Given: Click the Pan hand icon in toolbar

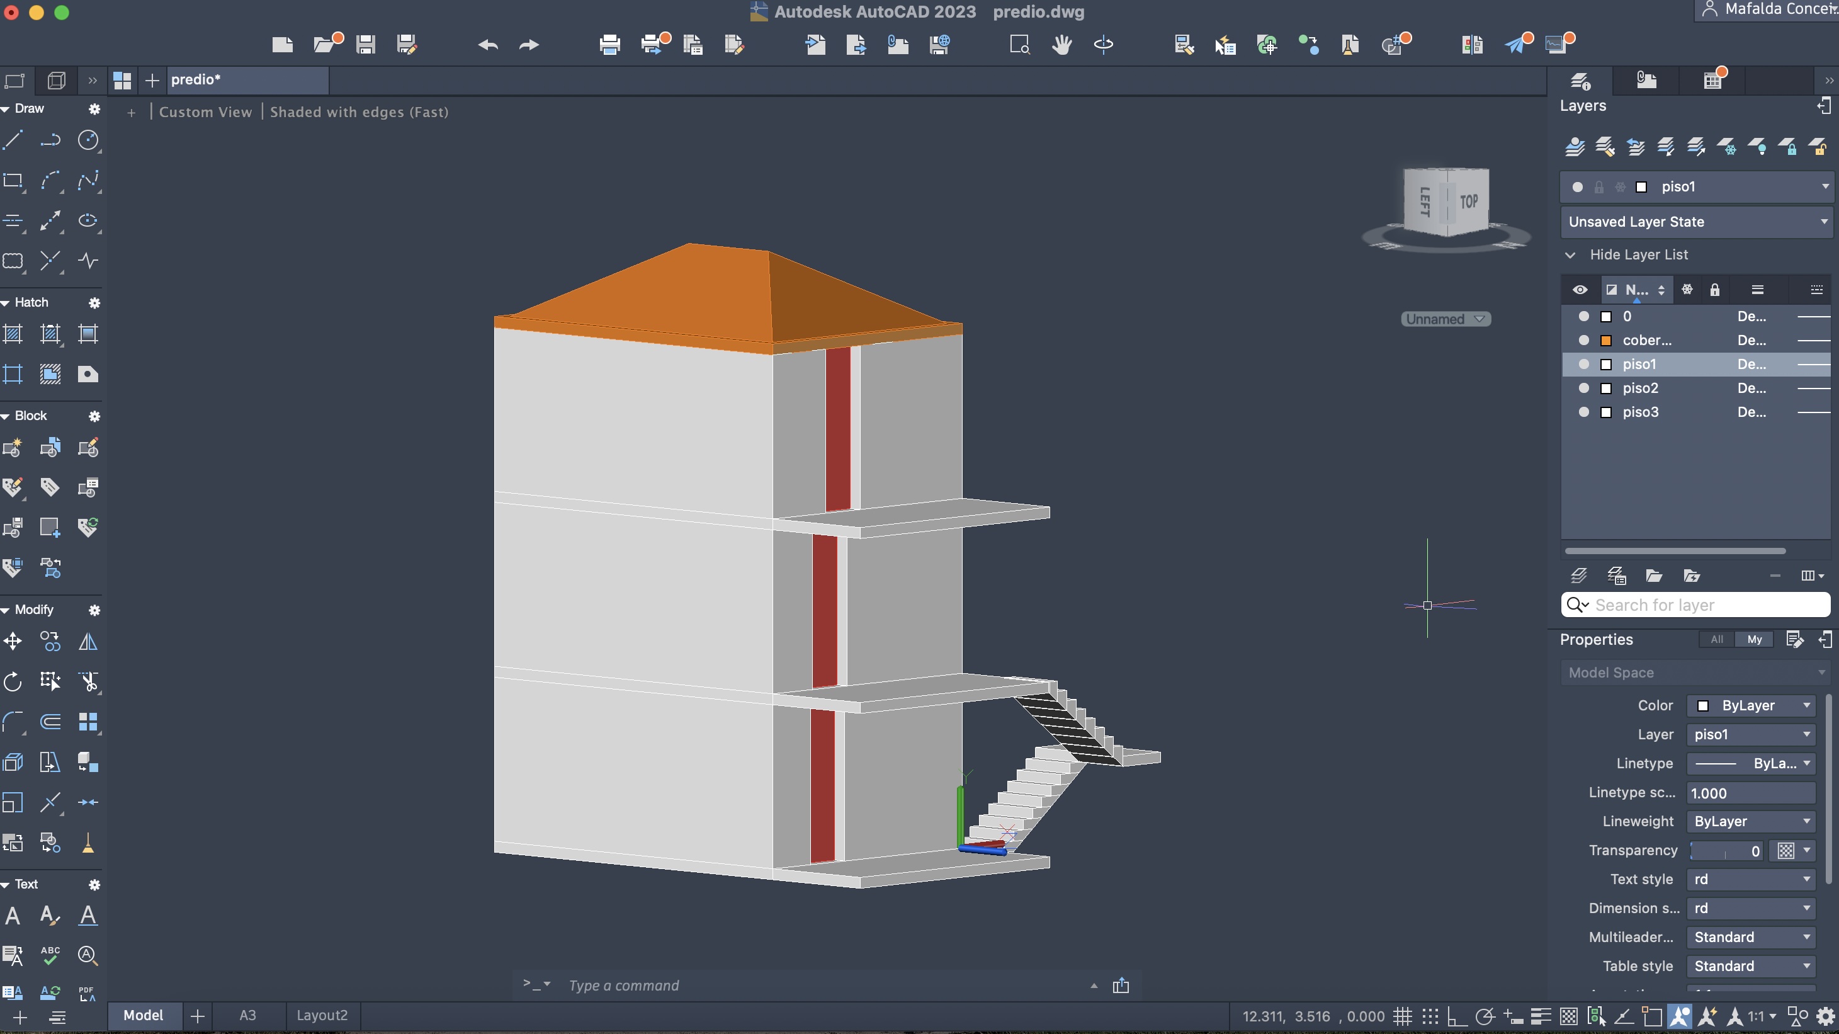Looking at the screenshot, I should tap(1061, 44).
